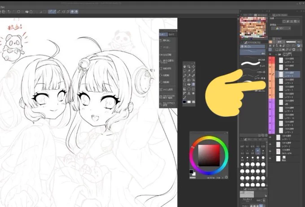Click New layer folder icon in Layer panel
The height and width of the screenshot is (207, 305).
[x=283, y=50]
